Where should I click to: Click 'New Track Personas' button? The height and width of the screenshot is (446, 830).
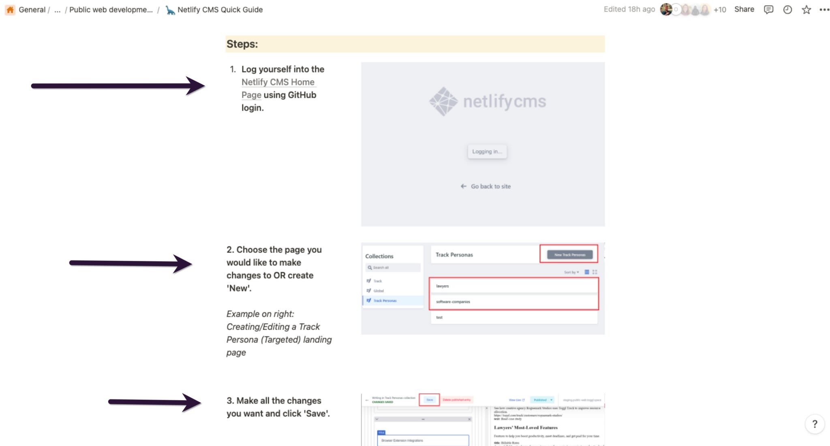point(570,254)
